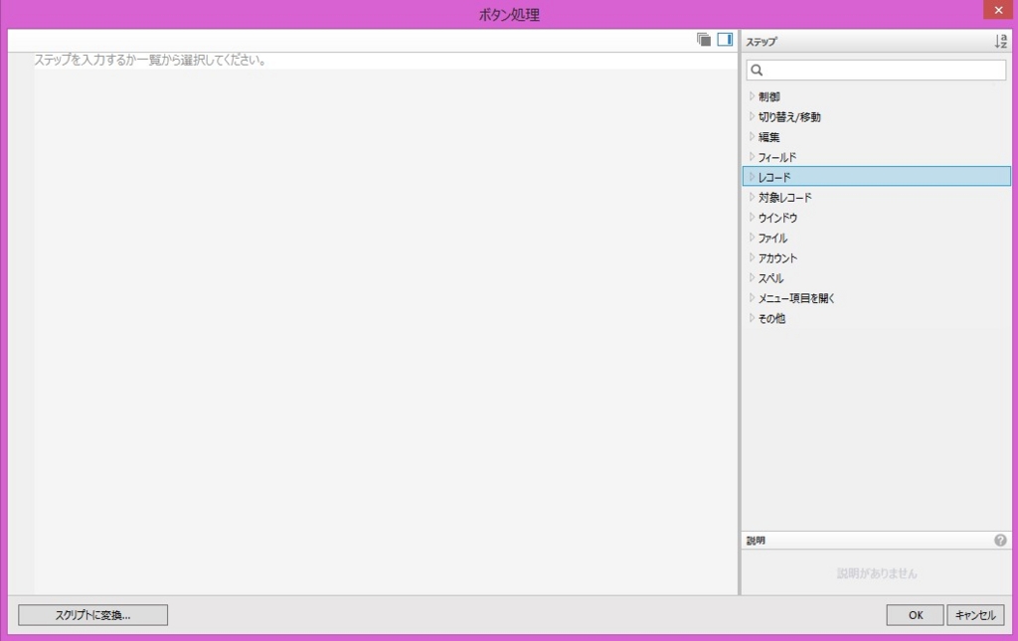Select the highlighted レコード category
Image resolution: width=1018 pixels, height=641 pixels.
pyautogui.click(x=877, y=177)
